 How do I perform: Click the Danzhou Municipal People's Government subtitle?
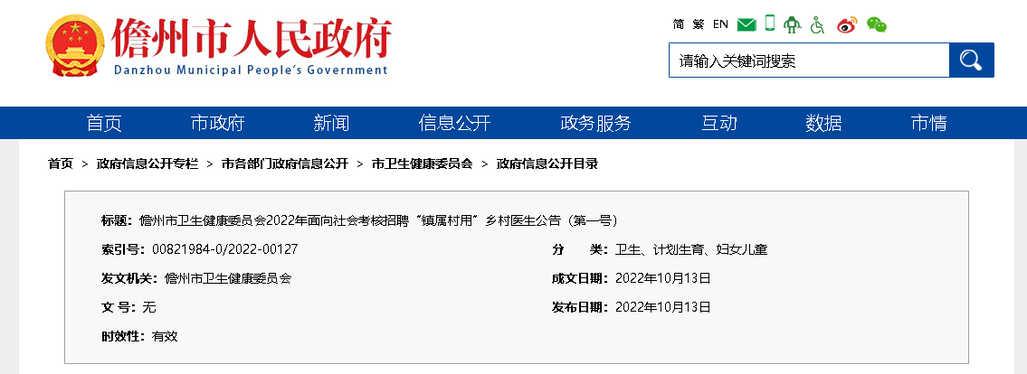(x=251, y=70)
